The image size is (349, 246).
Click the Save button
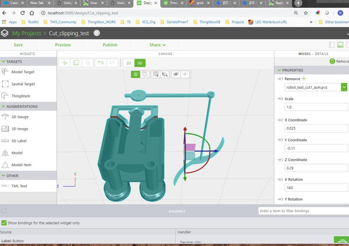click(x=18, y=45)
